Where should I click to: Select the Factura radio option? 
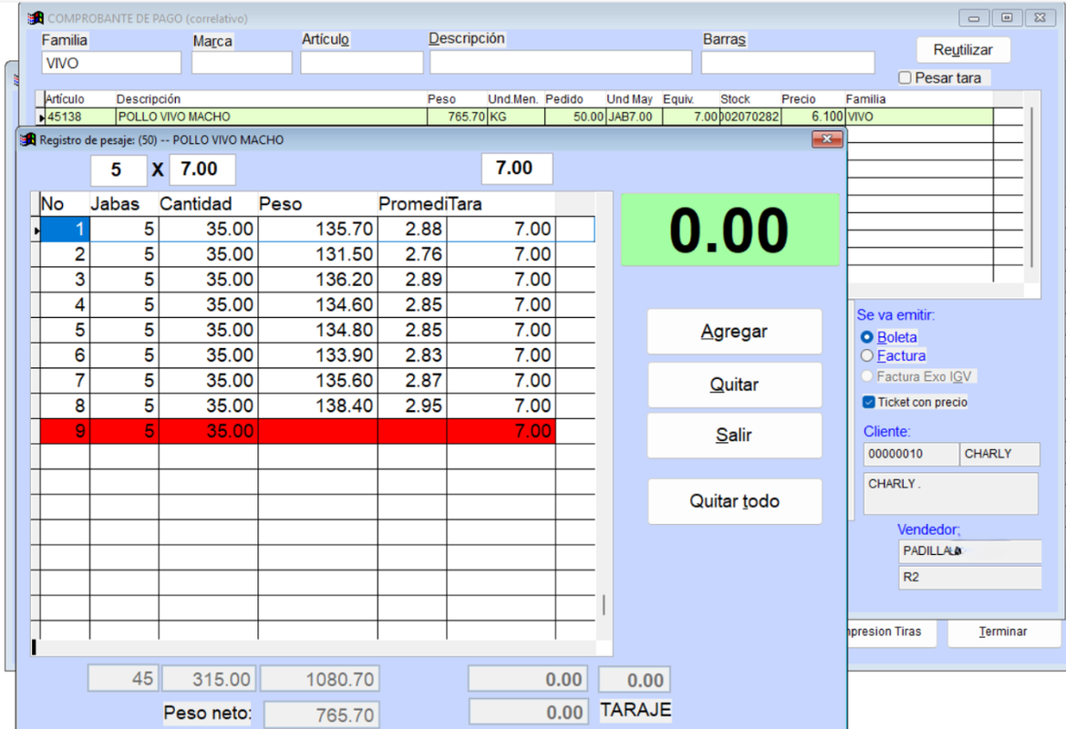click(x=867, y=355)
